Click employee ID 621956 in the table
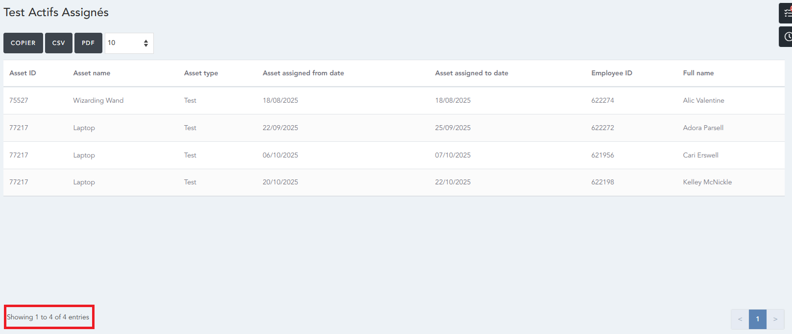The height and width of the screenshot is (334, 792). click(602, 155)
